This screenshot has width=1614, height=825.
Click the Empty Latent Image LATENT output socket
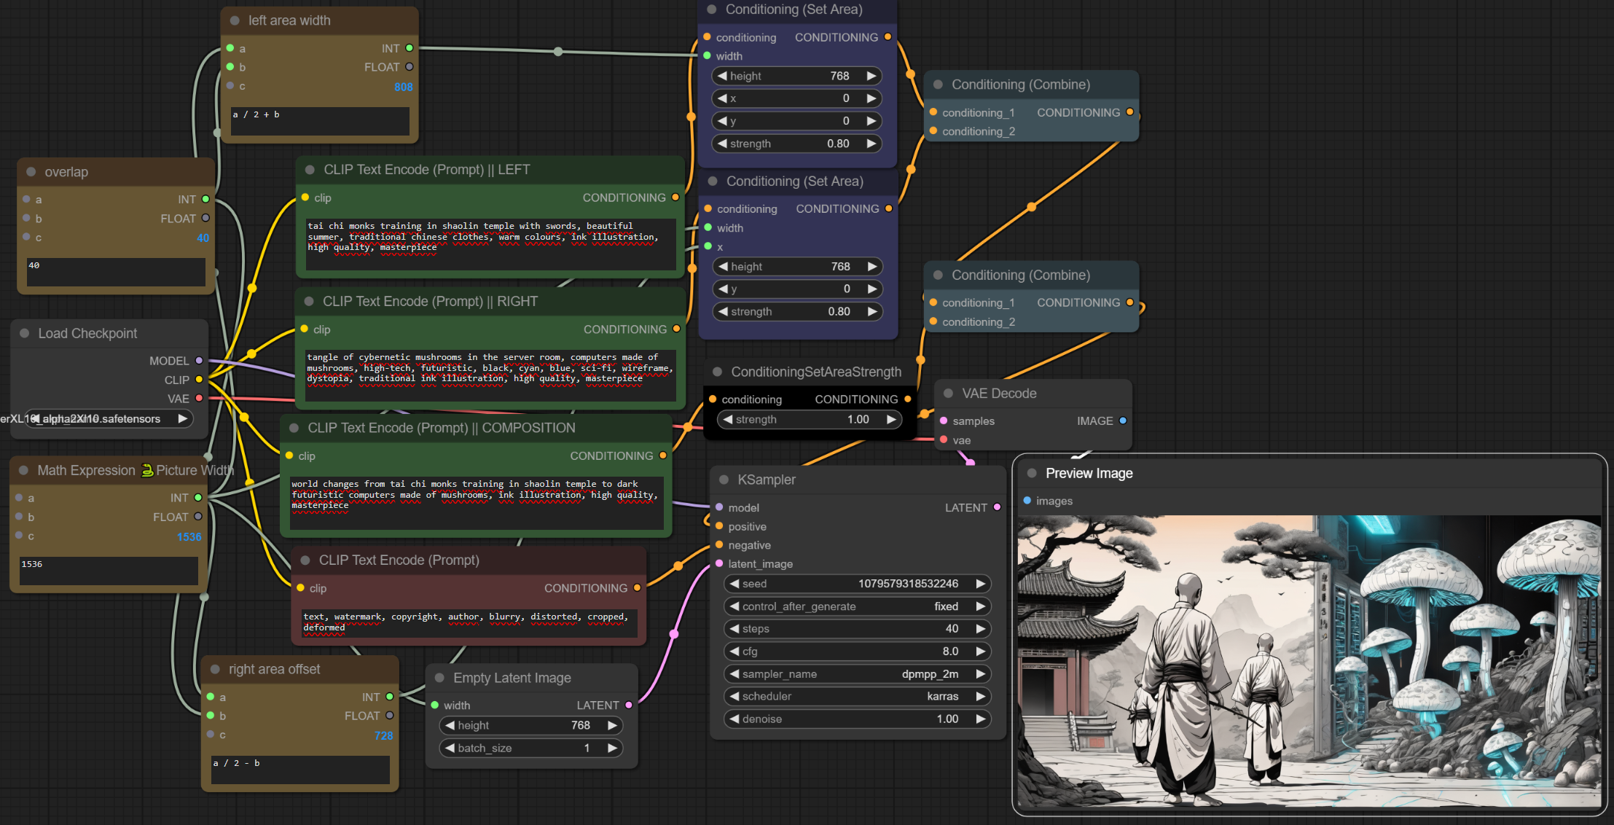(x=629, y=705)
